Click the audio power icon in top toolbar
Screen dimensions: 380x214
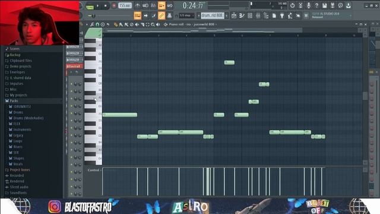(293, 5)
